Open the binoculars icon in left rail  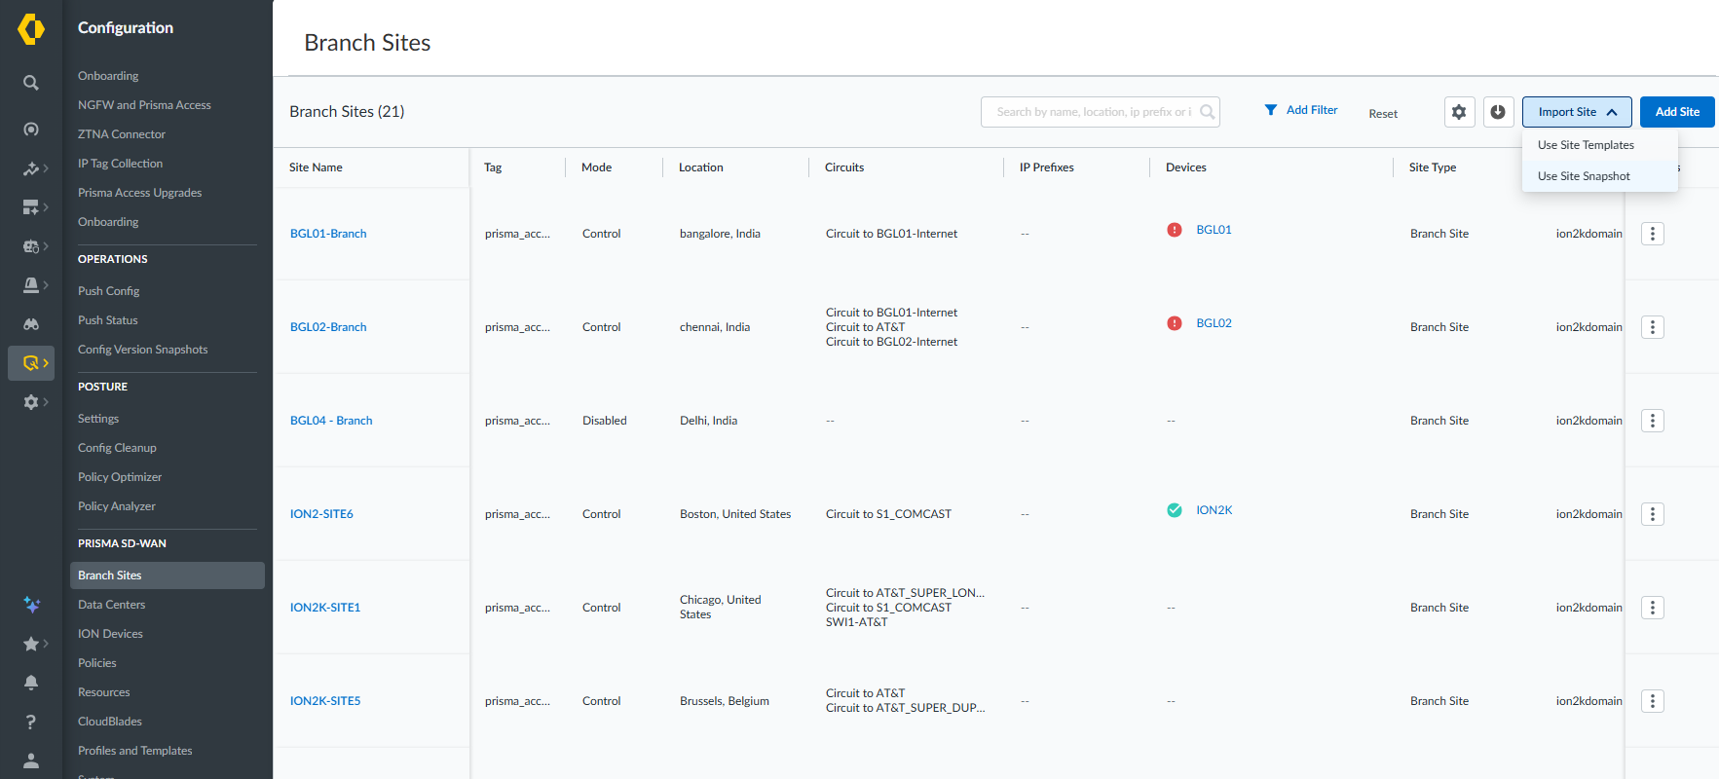point(31,324)
